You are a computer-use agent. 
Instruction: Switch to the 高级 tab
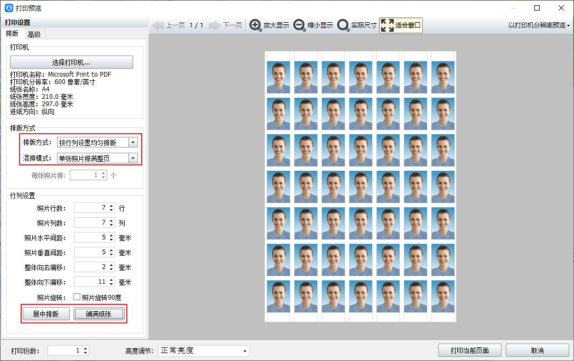click(x=34, y=34)
